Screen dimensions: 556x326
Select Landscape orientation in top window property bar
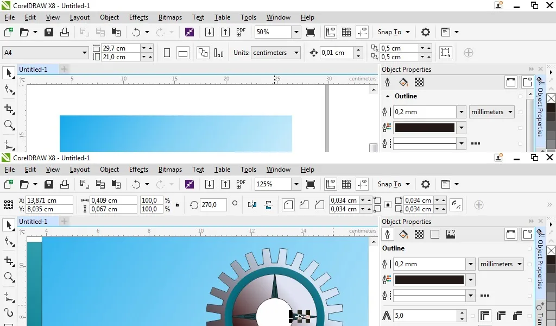[x=183, y=53]
